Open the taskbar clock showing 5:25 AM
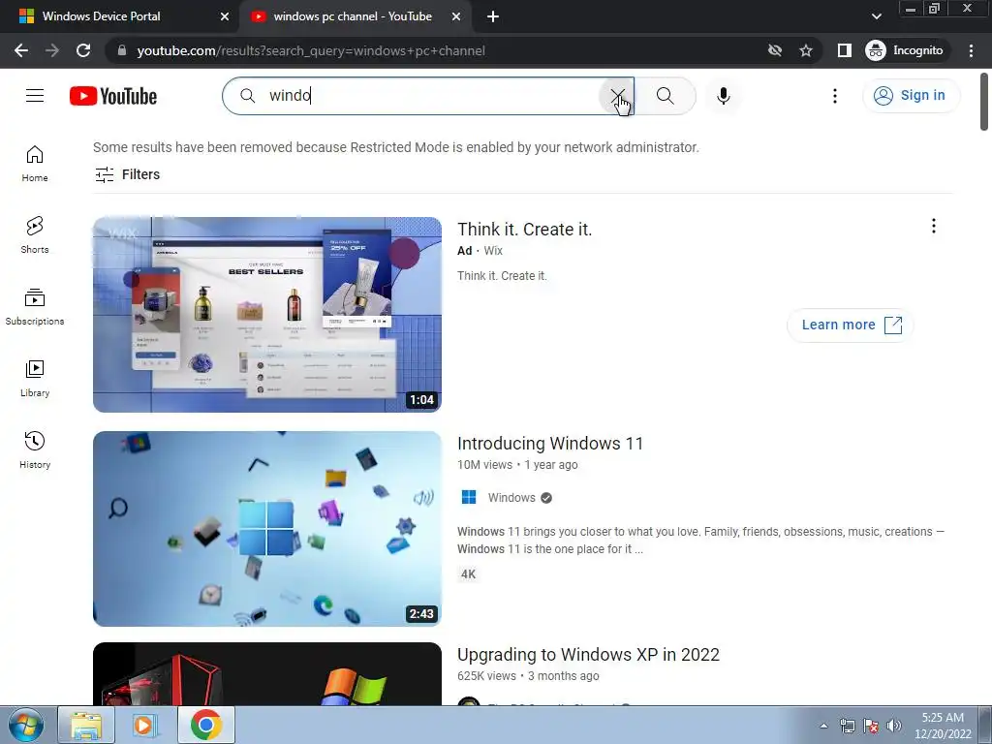Image resolution: width=992 pixels, height=744 pixels. click(x=943, y=726)
